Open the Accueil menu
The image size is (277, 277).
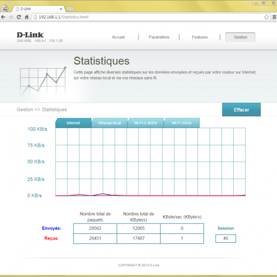pyautogui.click(x=119, y=37)
